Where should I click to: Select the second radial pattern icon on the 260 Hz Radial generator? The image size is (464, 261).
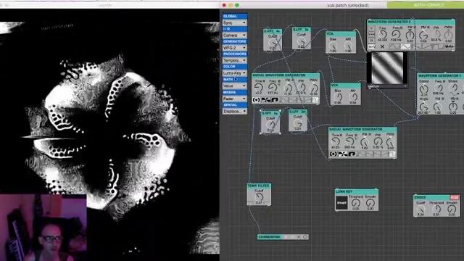coord(342,154)
